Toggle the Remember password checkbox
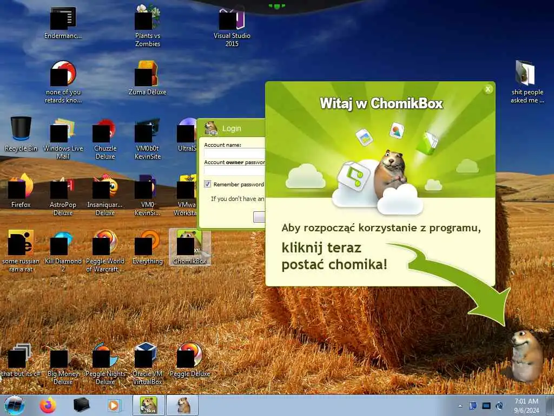The image size is (554, 416). click(x=207, y=184)
